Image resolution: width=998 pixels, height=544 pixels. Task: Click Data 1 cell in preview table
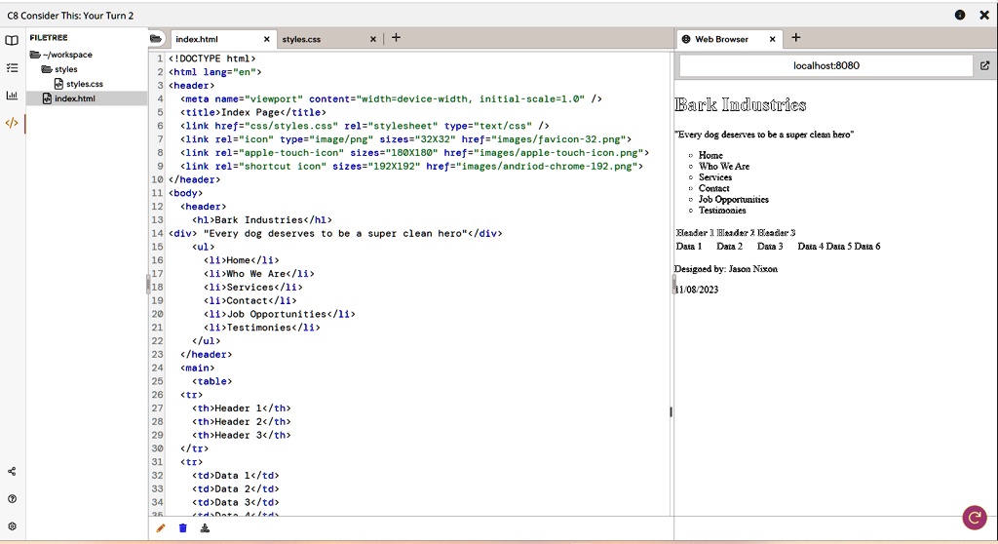pyautogui.click(x=689, y=246)
